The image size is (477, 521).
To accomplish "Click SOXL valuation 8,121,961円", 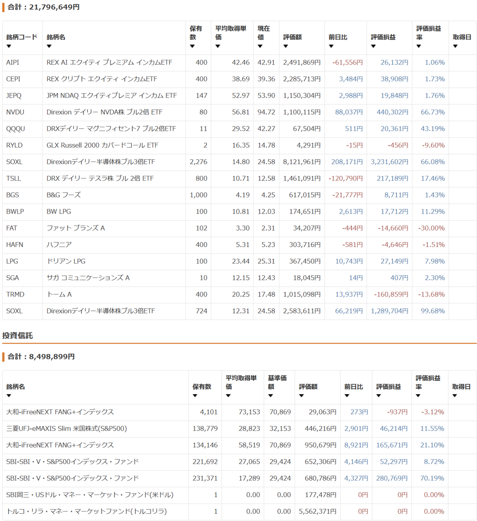I will 302,162.
